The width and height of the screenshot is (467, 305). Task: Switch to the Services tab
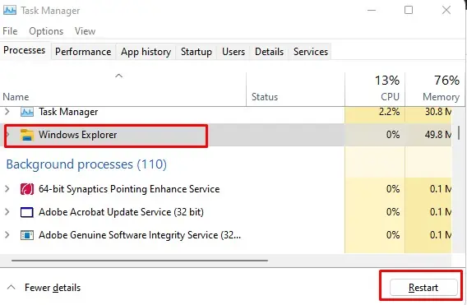click(x=311, y=52)
